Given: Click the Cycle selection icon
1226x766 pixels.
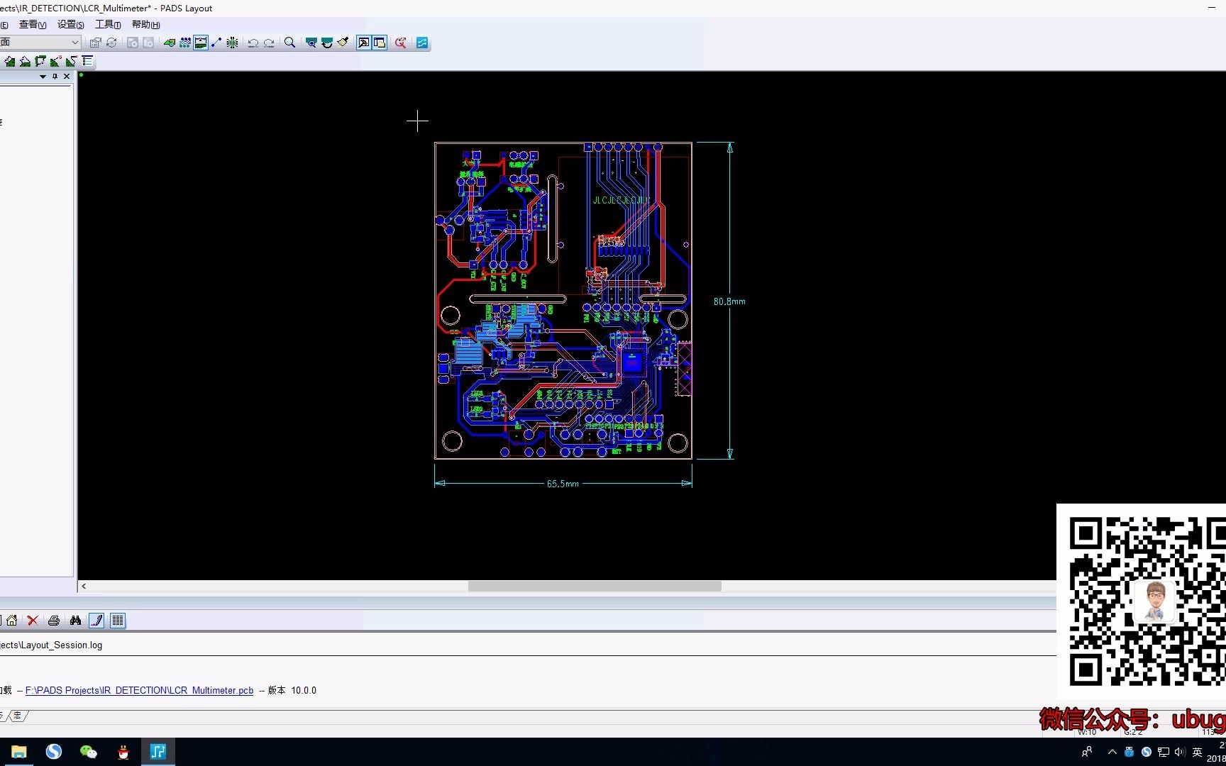Looking at the screenshot, I should pyautogui.click(x=111, y=43).
